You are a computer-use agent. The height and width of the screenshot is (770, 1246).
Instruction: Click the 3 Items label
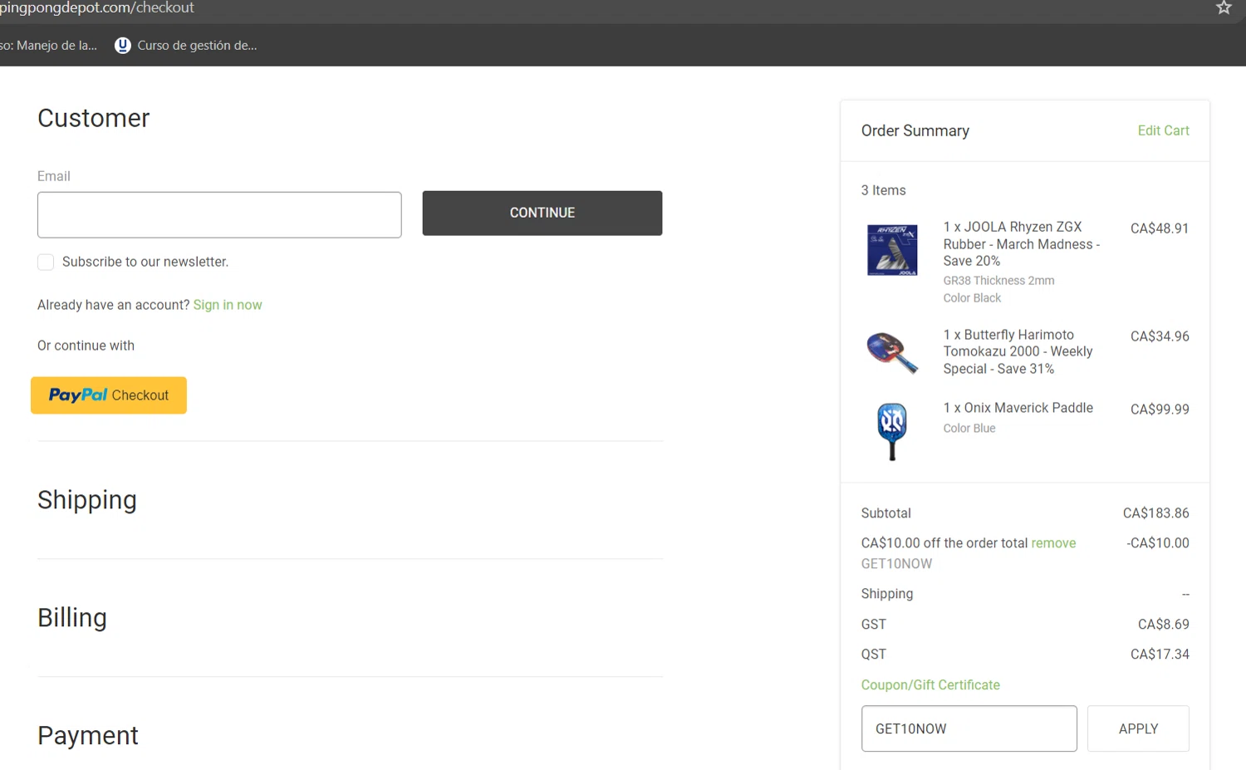pos(883,190)
